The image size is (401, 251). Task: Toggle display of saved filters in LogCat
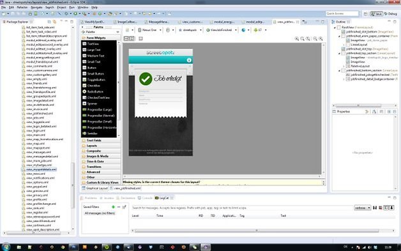(x=386, y=208)
